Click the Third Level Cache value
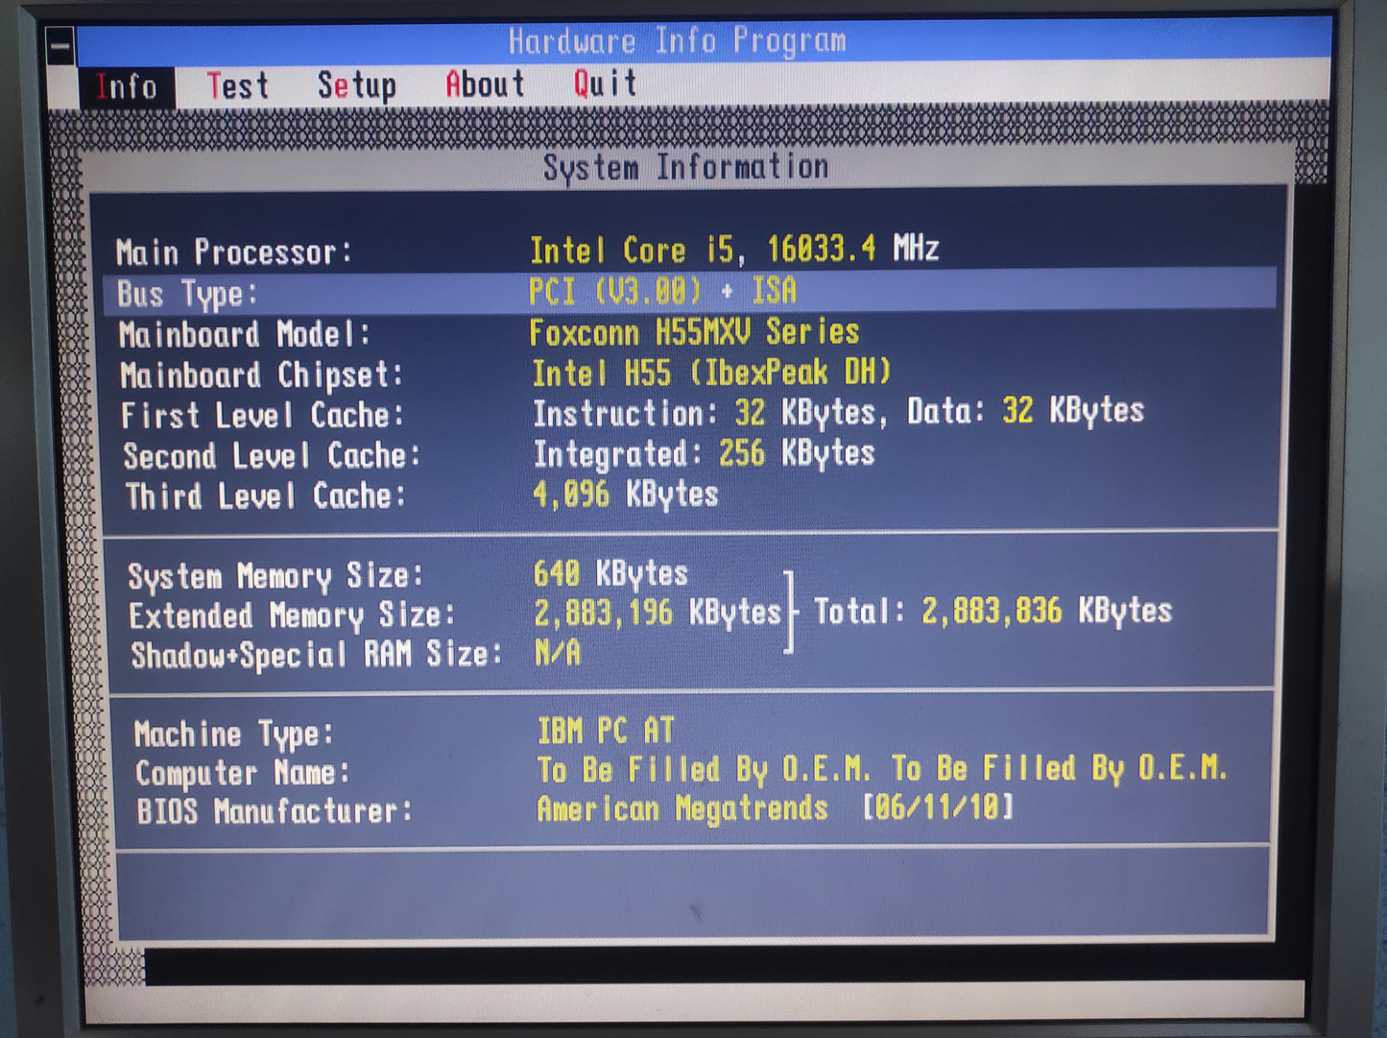1387x1038 pixels. tap(625, 495)
